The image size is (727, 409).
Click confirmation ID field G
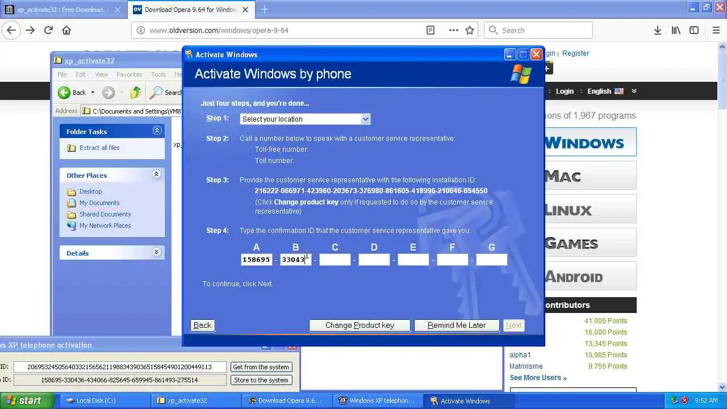pos(491,260)
